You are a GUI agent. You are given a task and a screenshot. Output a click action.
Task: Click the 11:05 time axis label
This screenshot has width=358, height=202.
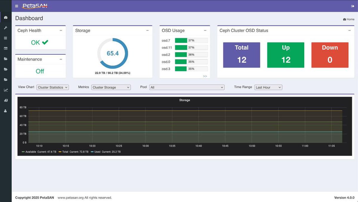click(331, 146)
